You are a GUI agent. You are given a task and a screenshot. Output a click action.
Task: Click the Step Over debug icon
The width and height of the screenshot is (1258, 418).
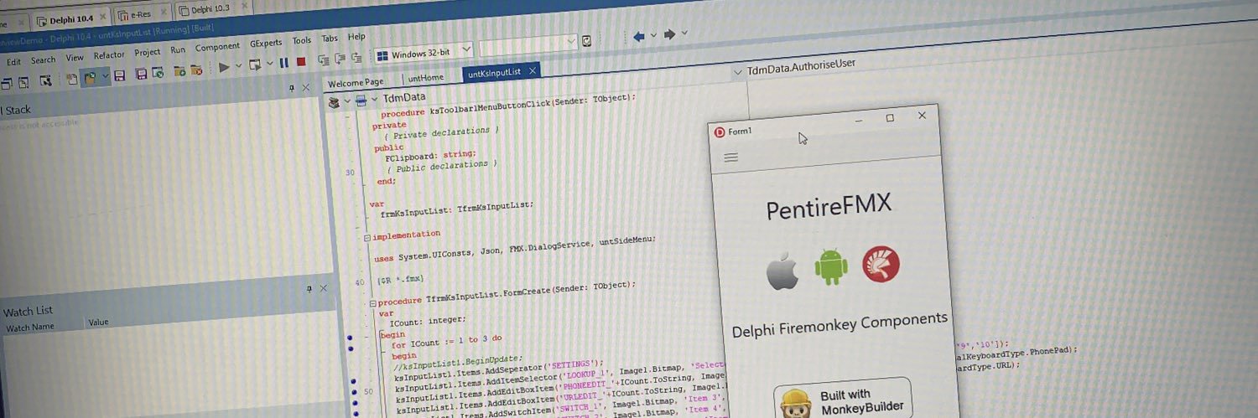coord(340,59)
